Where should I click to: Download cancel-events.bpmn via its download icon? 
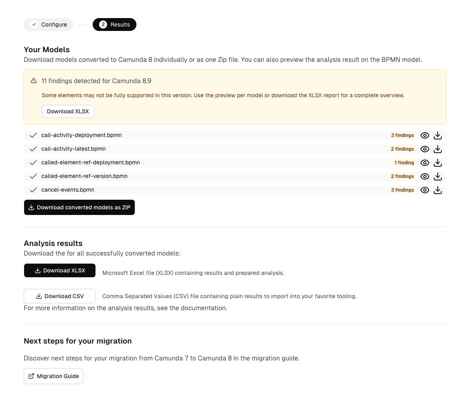tap(438, 190)
